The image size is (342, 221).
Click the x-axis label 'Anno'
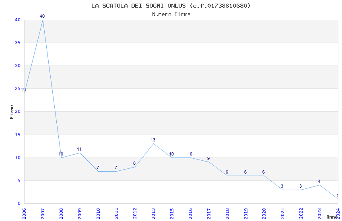click(x=332, y=217)
